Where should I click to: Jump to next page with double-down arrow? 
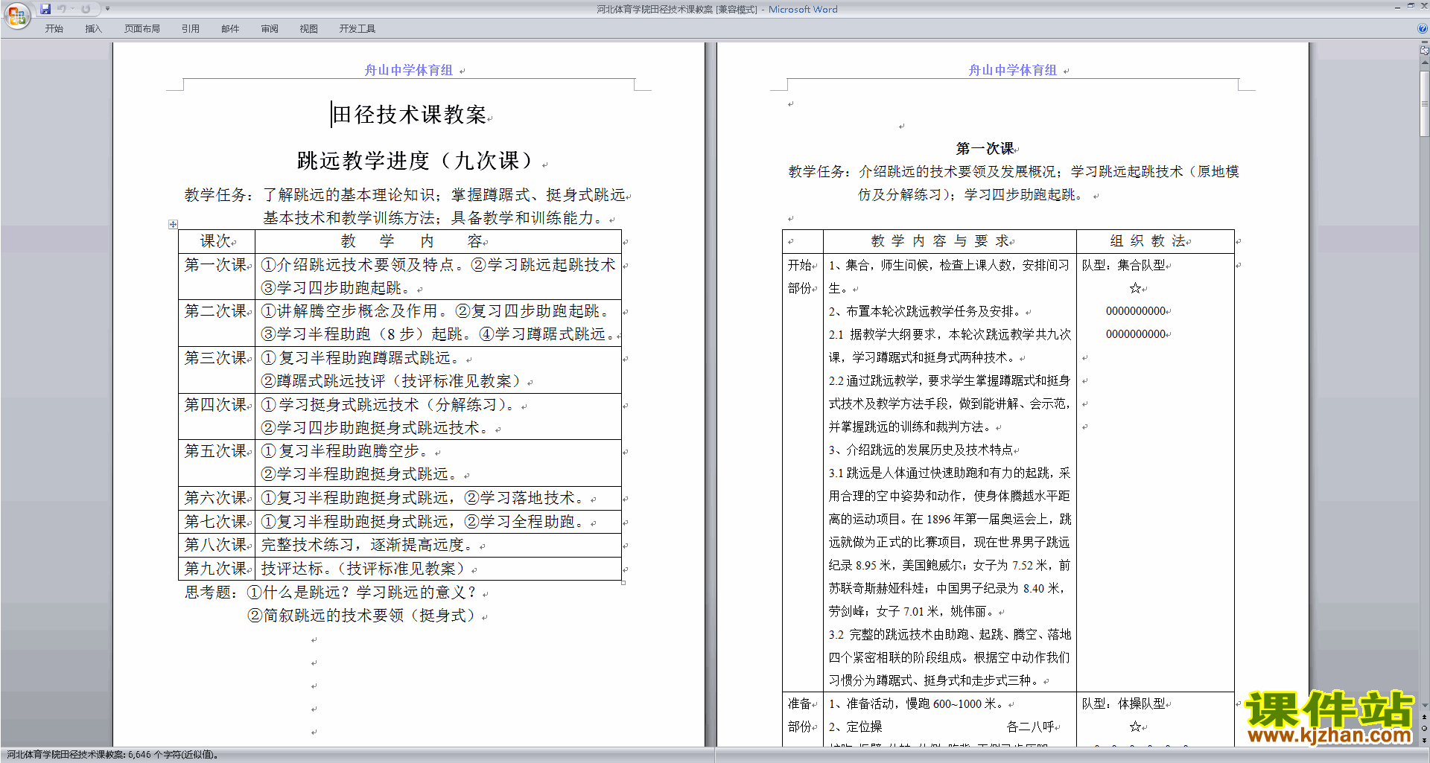(1424, 740)
